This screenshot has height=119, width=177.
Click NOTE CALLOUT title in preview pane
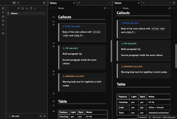tap(131, 23)
